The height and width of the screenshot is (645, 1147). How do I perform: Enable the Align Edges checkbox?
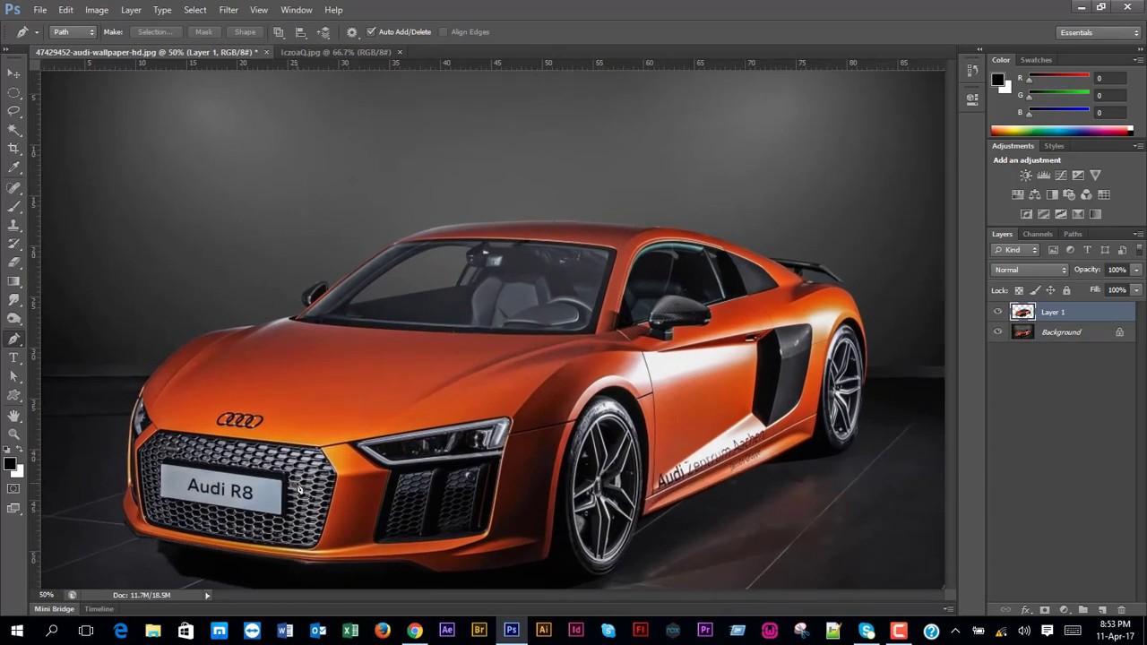[444, 31]
